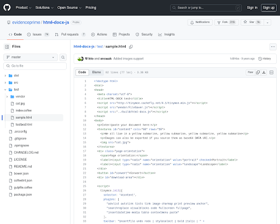The height and width of the screenshot is (224, 280).
Task: Open testbed.html in the file tree
Action: click(24, 125)
